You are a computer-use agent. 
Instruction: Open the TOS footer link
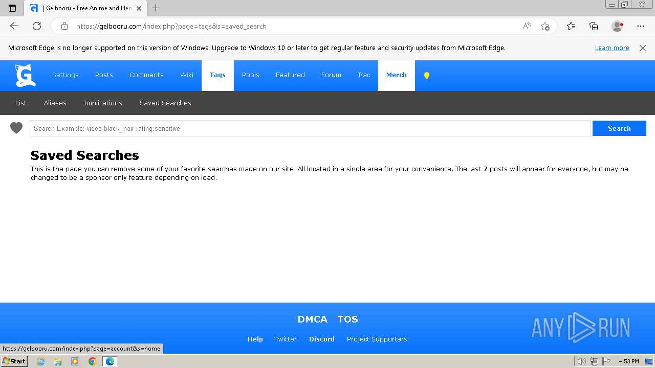point(348,319)
